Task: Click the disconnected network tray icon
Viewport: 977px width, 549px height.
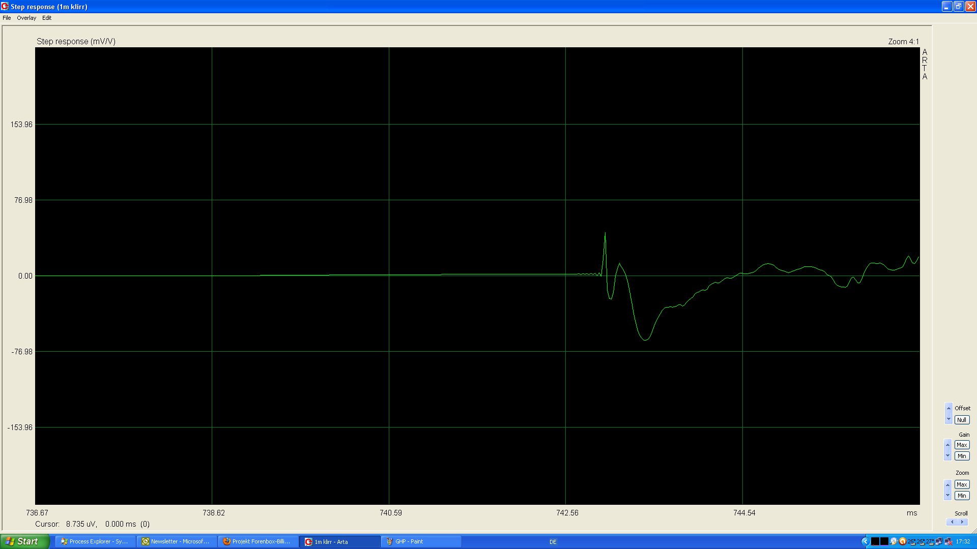Action: tap(948, 541)
